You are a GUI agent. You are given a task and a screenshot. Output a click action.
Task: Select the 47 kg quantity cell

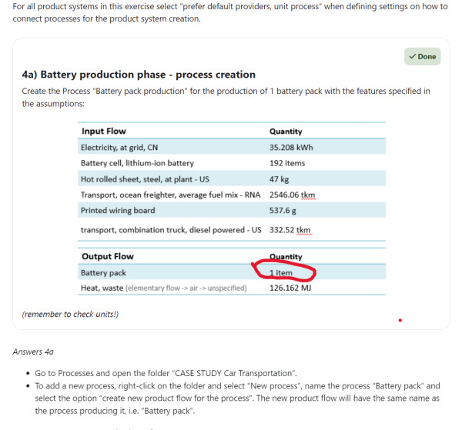pos(279,178)
